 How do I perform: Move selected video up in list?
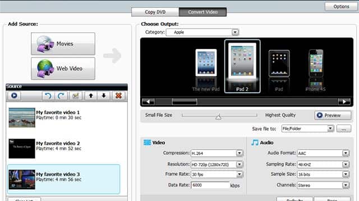91,95
